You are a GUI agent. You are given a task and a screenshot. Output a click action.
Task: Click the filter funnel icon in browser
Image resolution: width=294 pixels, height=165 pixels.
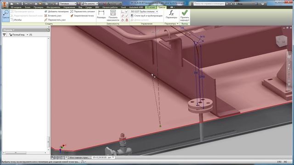point(4,35)
